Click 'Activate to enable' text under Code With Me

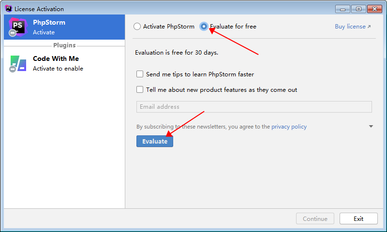tap(58, 69)
